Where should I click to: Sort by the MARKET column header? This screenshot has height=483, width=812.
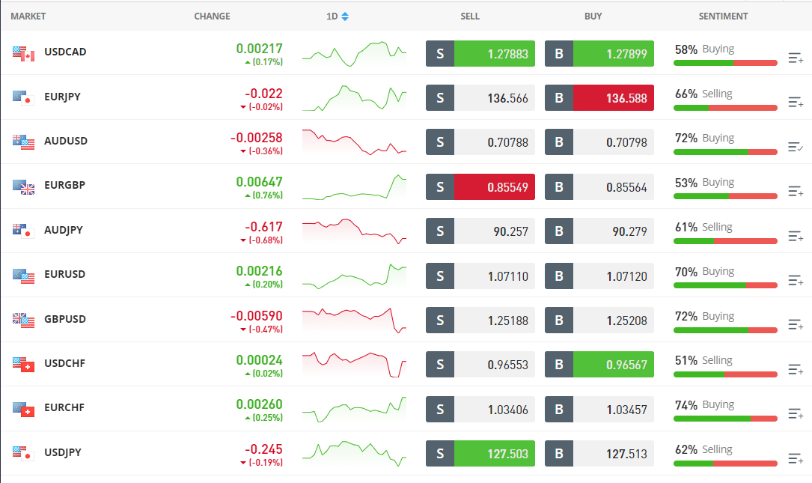(28, 16)
